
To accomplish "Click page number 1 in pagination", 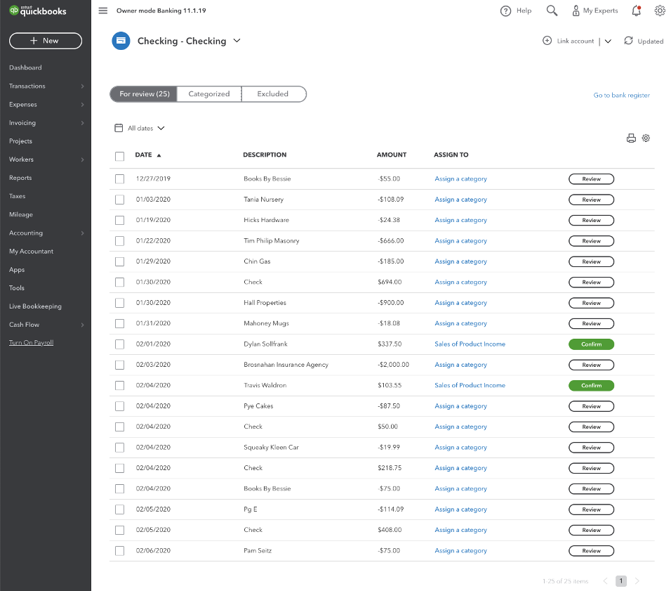I will 621,581.
